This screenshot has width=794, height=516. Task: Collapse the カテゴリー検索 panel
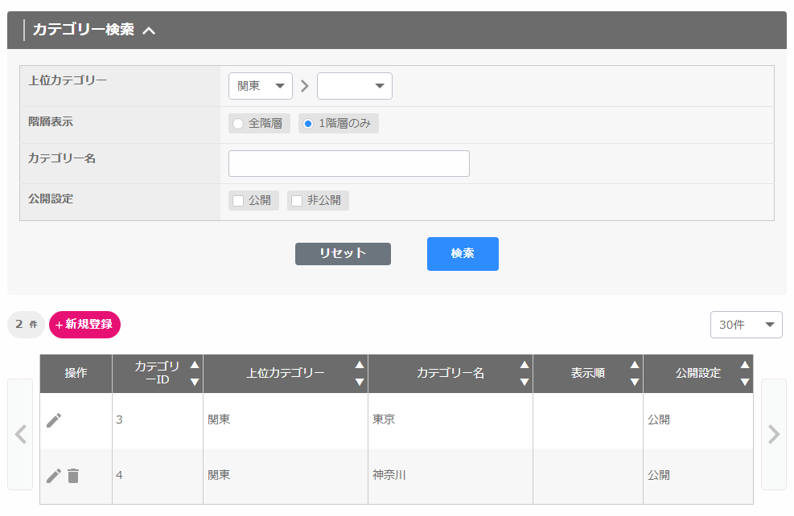point(149,31)
